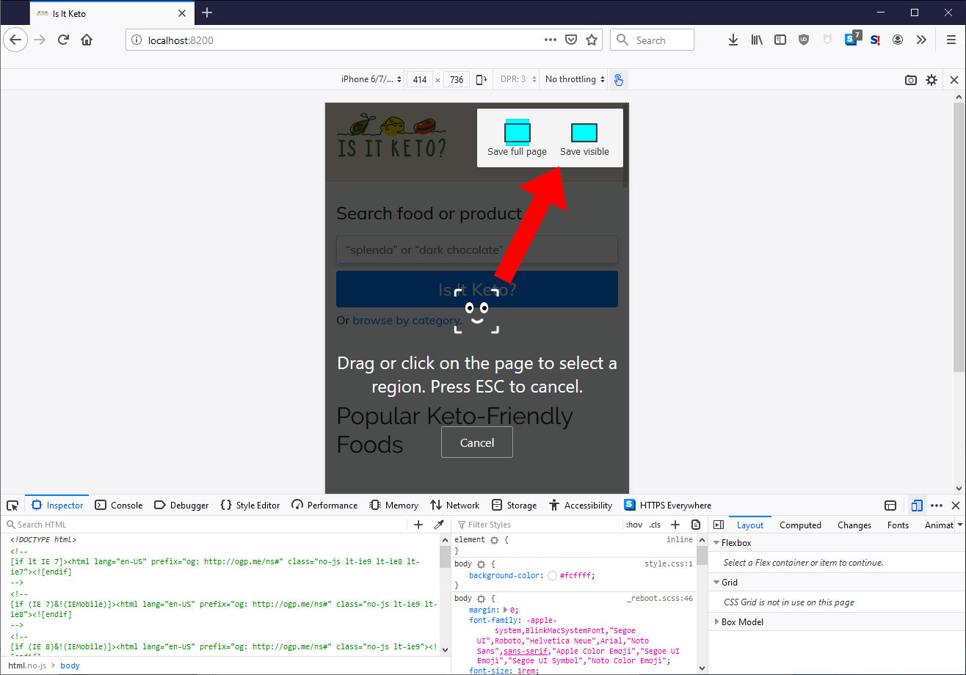Toggle the :hov pseudo-class panel

tap(634, 525)
